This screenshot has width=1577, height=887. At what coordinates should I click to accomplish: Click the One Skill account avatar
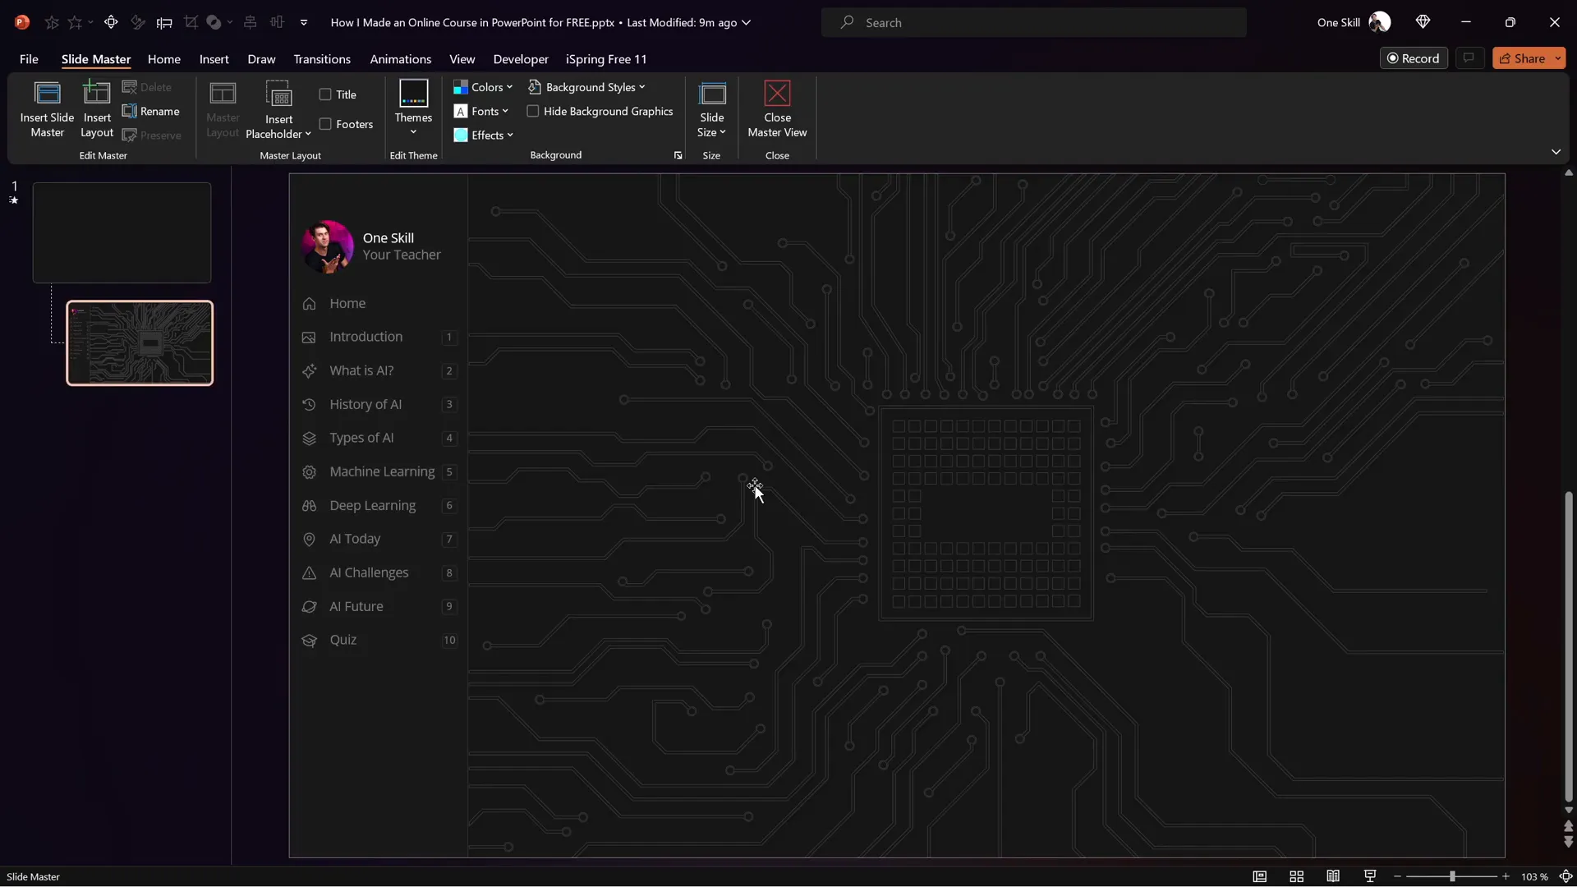point(1380,22)
